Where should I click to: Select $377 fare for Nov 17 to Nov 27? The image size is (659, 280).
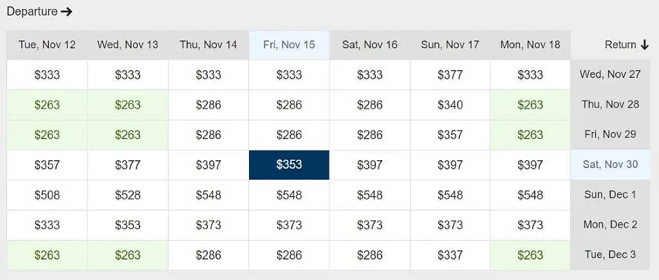coord(450,75)
